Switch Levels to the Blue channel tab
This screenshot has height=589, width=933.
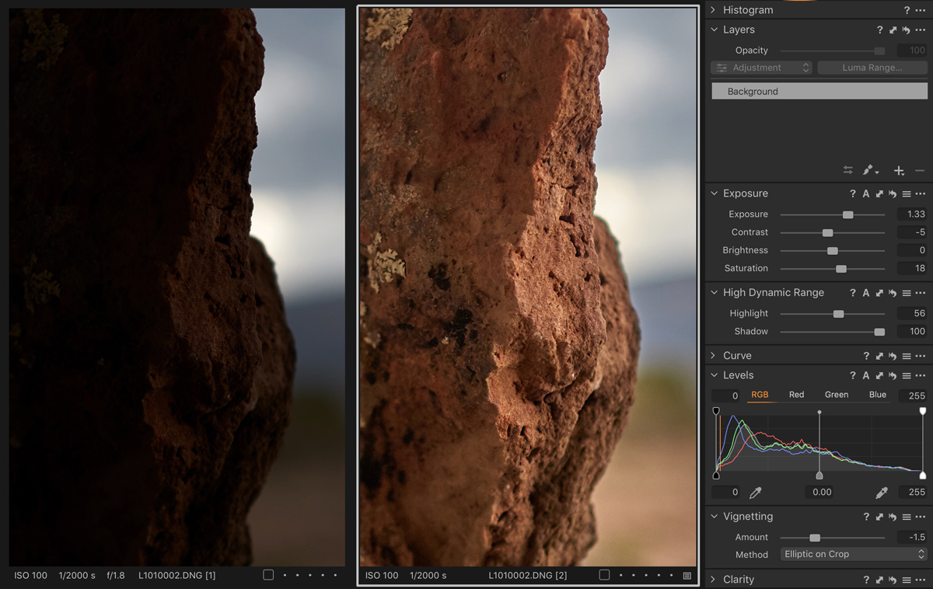[x=878, y=395]
